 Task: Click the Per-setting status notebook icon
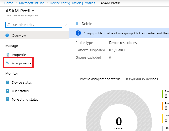(x=7, y=99)
